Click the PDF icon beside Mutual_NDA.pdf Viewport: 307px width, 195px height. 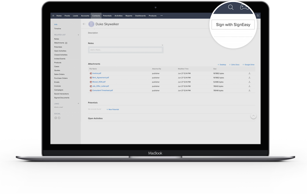pyautogui.click(x=91, y=82)
